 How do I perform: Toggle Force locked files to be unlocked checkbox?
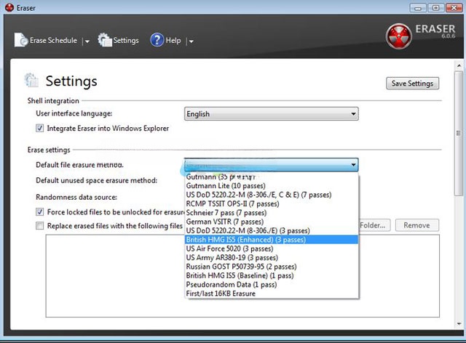(39, 212)
